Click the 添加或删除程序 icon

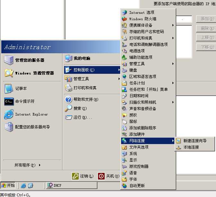tap(124, 128)
